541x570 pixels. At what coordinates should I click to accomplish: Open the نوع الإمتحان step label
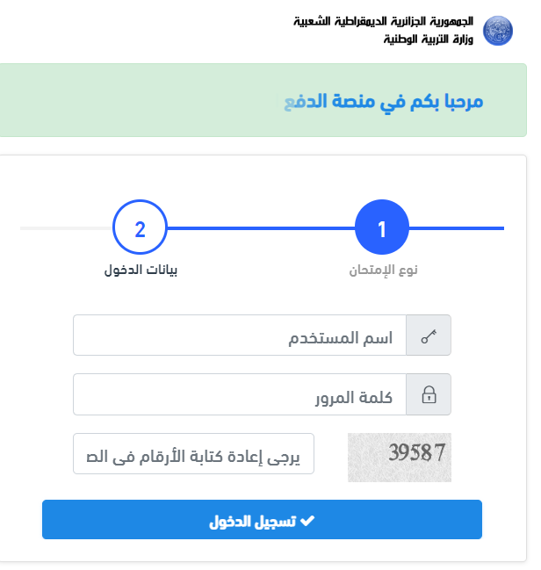tap(382, 270)
